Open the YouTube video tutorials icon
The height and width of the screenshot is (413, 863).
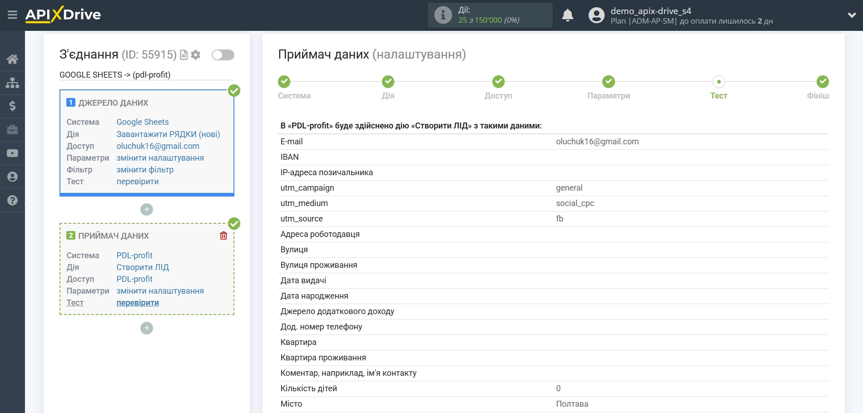[12, 153]
